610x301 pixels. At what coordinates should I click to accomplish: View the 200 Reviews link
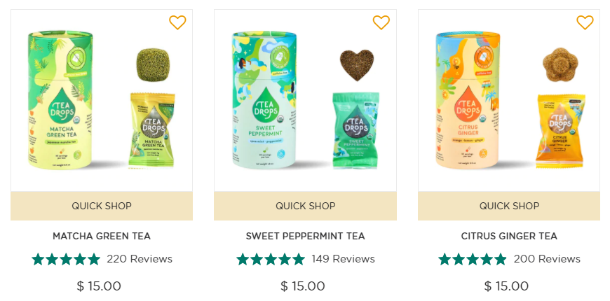[547, 259]
